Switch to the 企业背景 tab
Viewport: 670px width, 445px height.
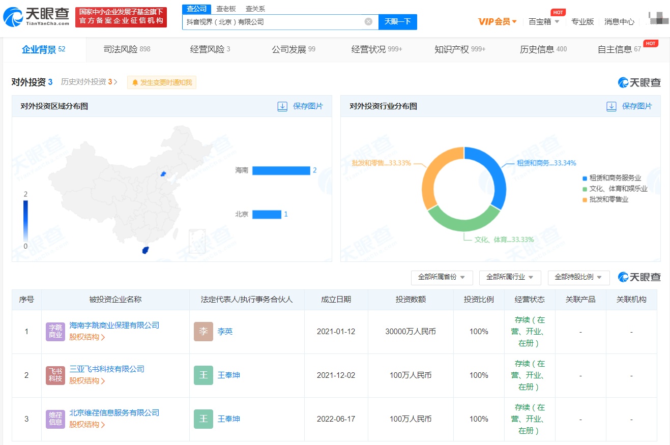click(44, 49)
